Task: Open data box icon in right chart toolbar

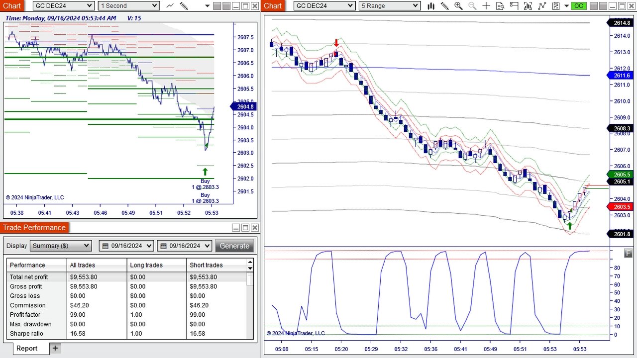Action: pyautogui.click(x=500, y=6)
